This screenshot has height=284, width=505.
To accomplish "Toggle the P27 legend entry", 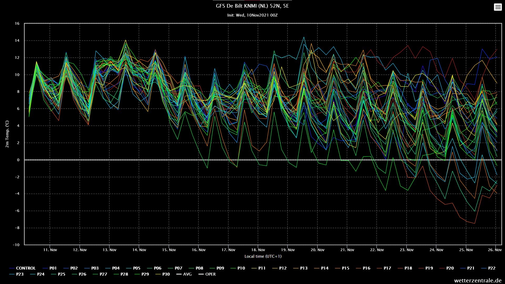I will click(100, 274).
